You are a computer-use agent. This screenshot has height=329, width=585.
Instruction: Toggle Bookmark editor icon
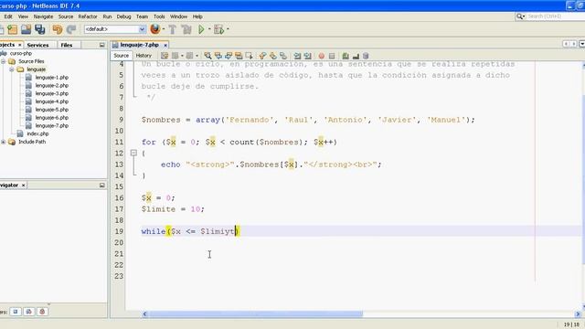pyautogui.click(x=283, y=56)
